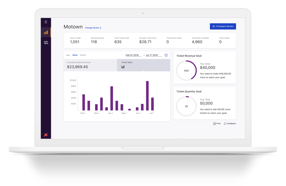The image size is (286, 186).
Task: Click the Compare Series button
Action: tap(223, 26)
